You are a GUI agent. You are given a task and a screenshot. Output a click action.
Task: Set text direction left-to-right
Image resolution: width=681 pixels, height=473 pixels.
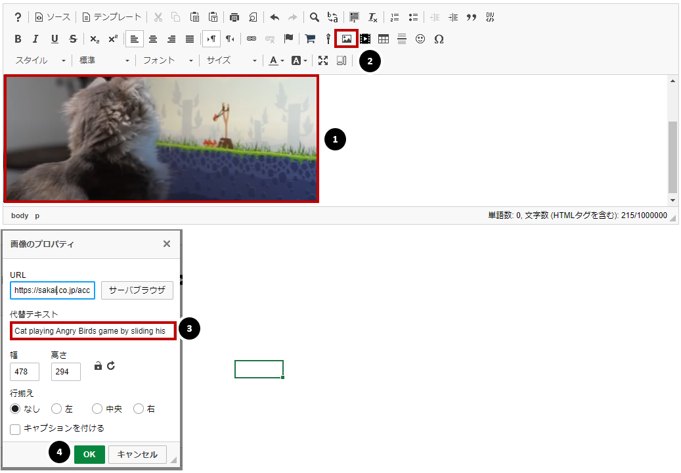(x=211, y=39)
